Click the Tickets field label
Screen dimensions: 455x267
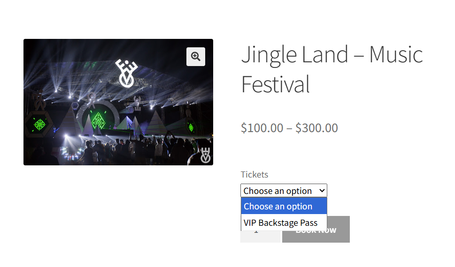254,174
